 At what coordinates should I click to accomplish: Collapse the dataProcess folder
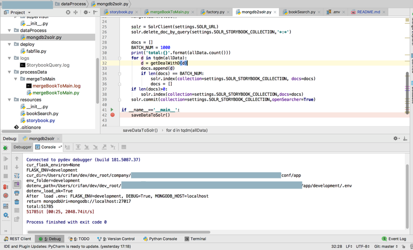pyautogui.click(x=10, y=31)
